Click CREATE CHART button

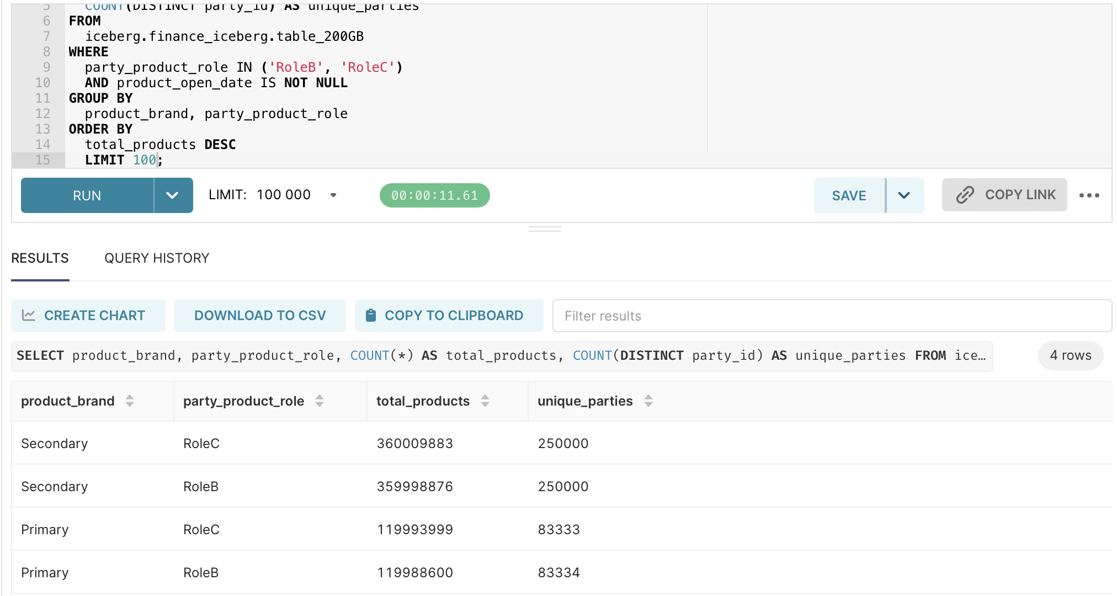[88, 316]
